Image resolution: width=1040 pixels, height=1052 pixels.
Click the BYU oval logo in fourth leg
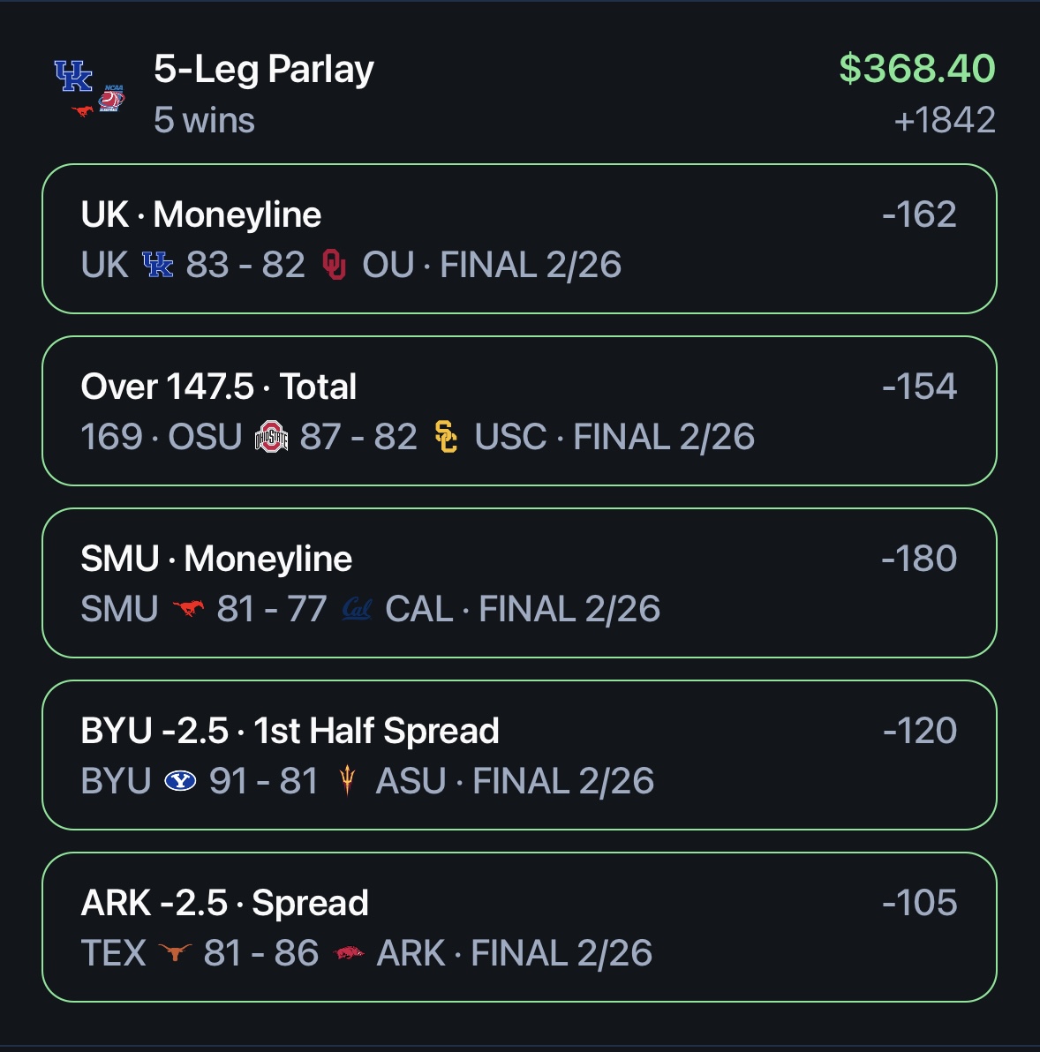pos(180,780)
